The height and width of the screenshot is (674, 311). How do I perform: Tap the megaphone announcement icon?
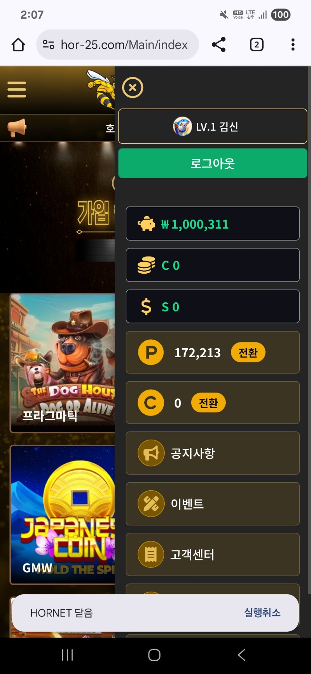[x=17, y=128]
